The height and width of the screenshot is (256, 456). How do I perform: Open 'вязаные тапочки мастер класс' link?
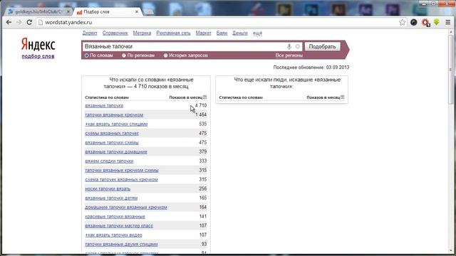coord(119,226)
